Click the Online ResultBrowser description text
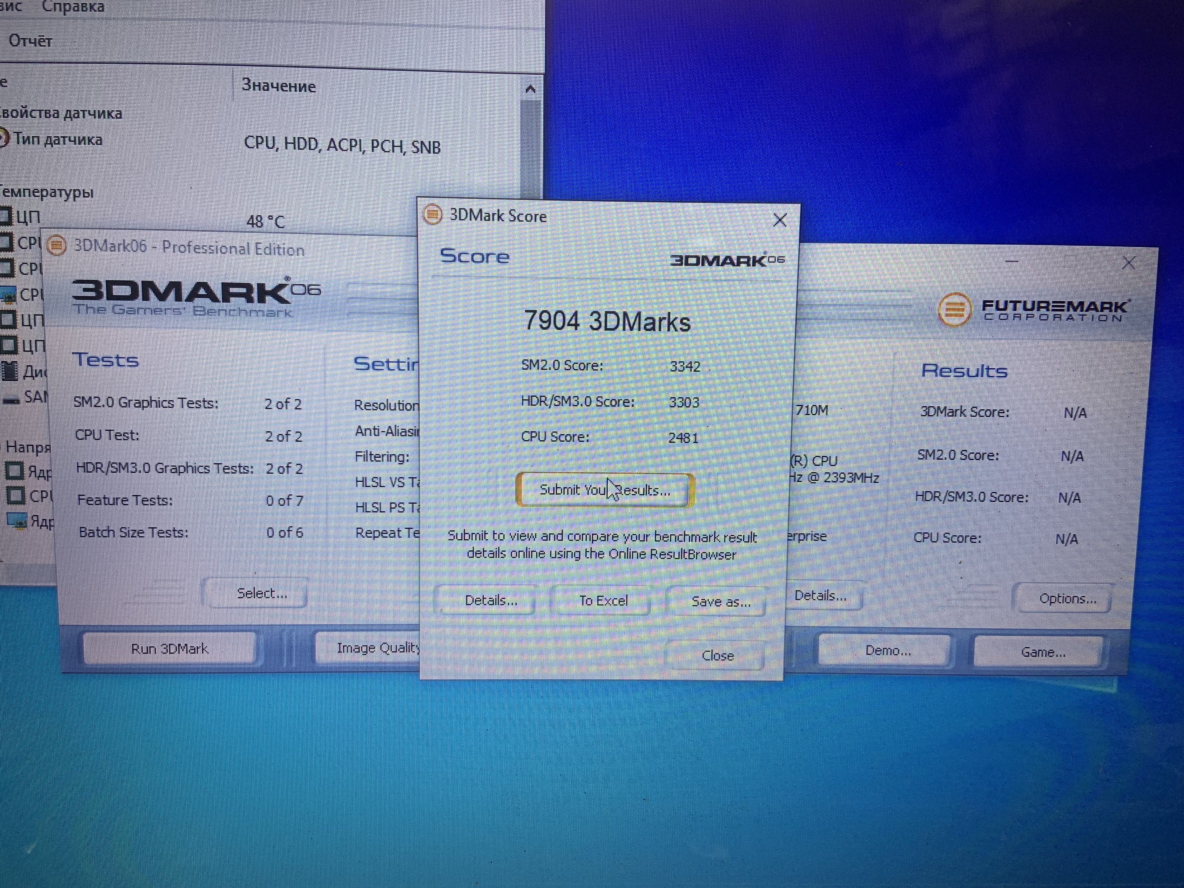 (x=602, y=545)
